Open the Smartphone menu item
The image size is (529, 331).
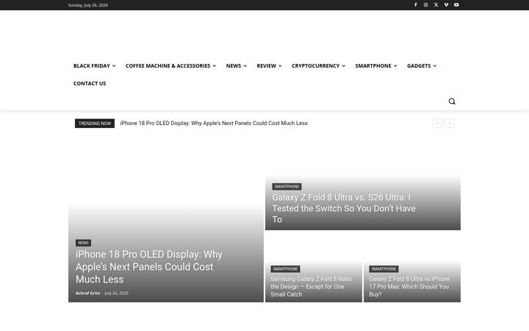[373, 66]
